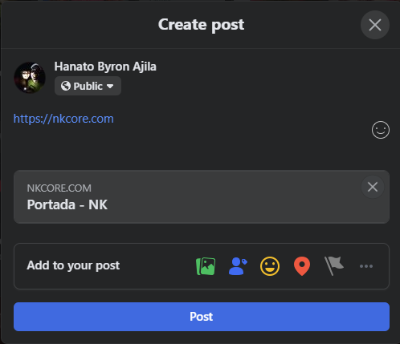
Task: Add a photo or video to post
Action: coord(206,266)
